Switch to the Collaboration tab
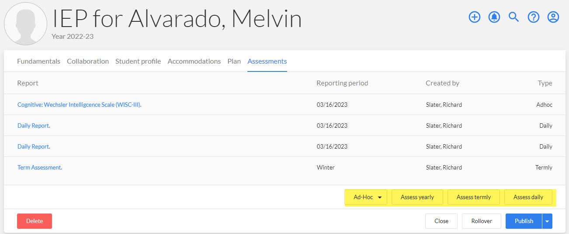569x234 pixels. [x=88, y=61]
